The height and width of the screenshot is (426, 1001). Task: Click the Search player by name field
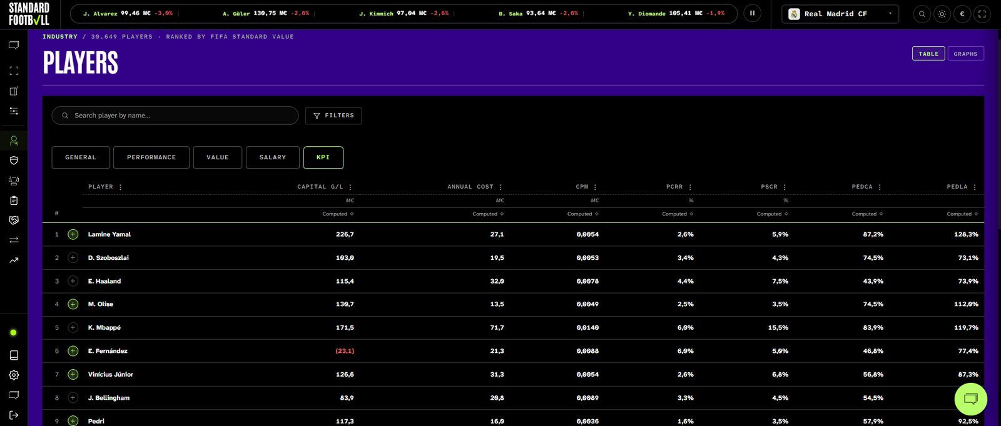[x=175, y=116]
